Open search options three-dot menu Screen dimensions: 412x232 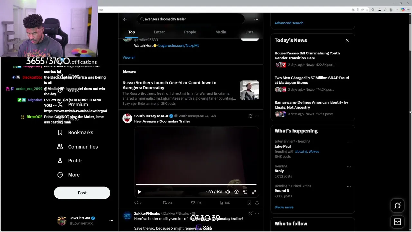point(256,19)
